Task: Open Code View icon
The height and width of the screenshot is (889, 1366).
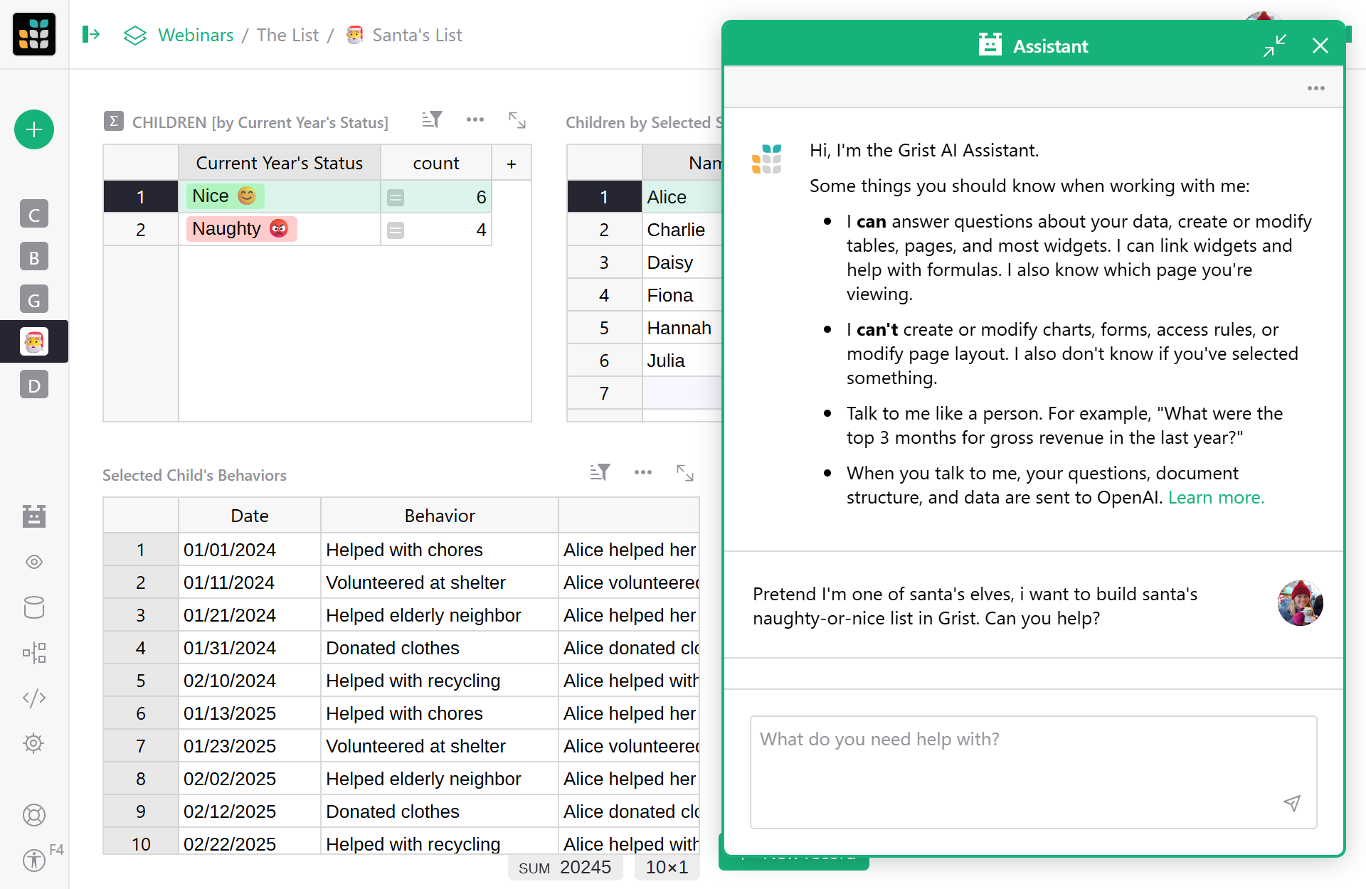Action: [x=33, y=698]
